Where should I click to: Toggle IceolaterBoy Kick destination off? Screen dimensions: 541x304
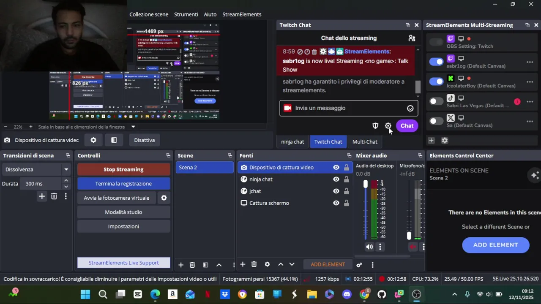tap(436, 81)
